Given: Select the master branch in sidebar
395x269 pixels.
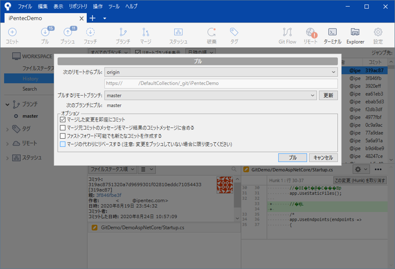Looking at the screenshot, I should click(30, 116).
